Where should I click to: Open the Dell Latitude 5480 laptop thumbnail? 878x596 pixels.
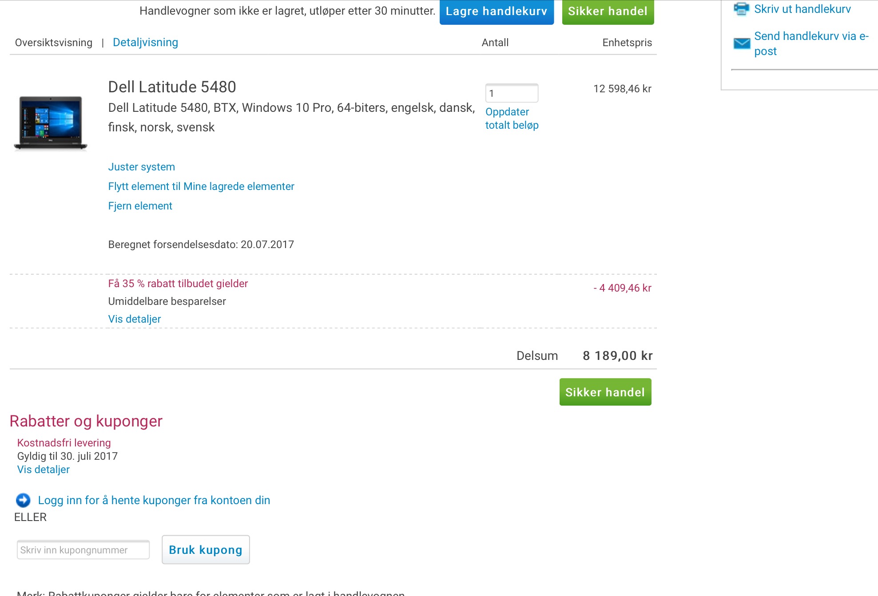51,123
